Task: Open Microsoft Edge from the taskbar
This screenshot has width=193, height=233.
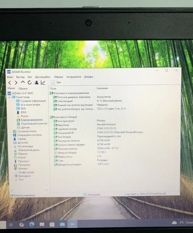Action: 32,224
